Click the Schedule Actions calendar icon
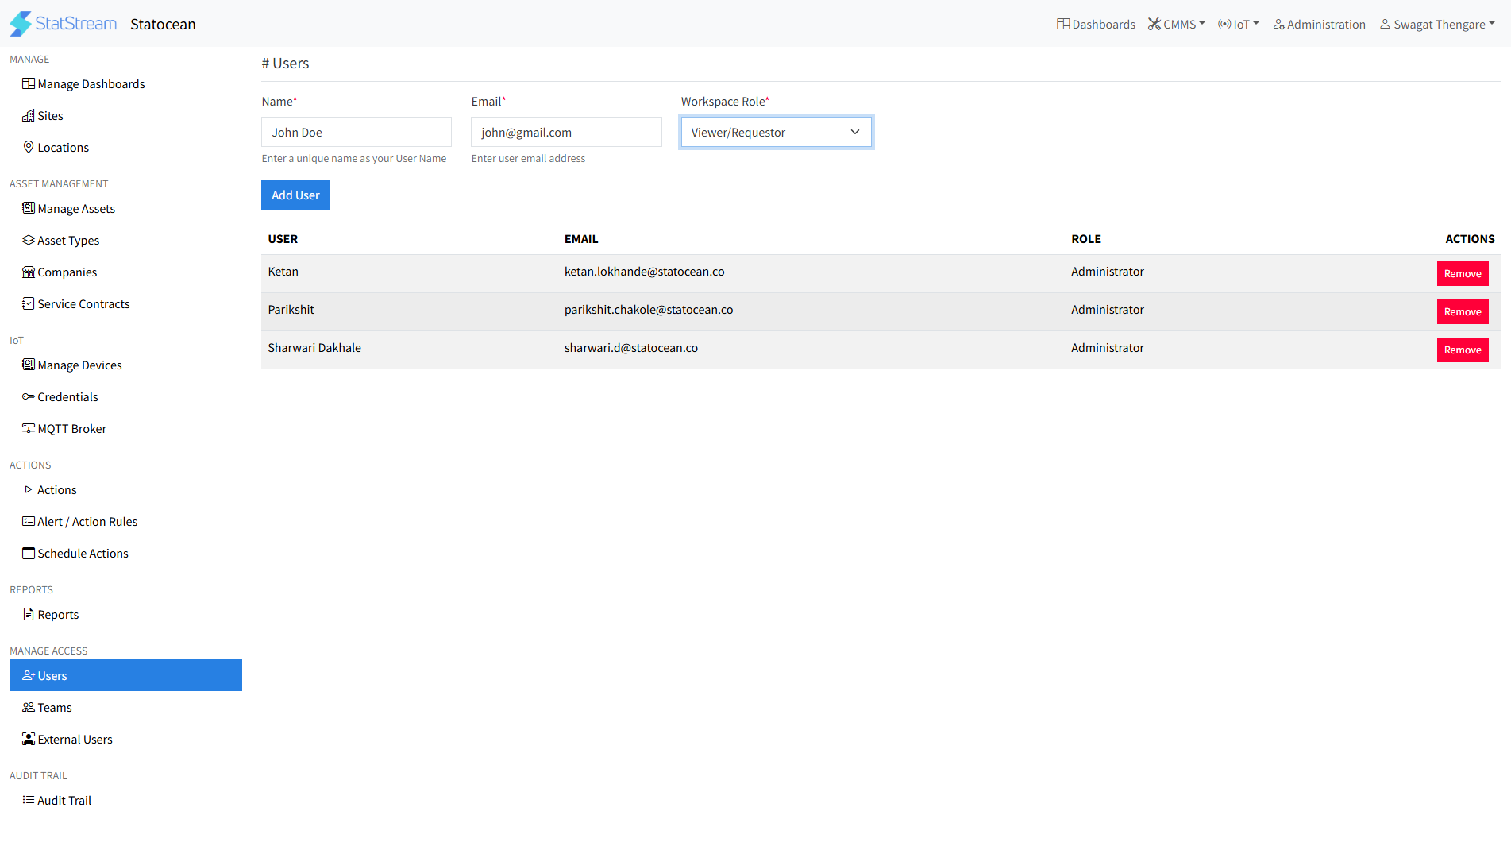This screenshot has width=1511, height=842. pos(29,553)
